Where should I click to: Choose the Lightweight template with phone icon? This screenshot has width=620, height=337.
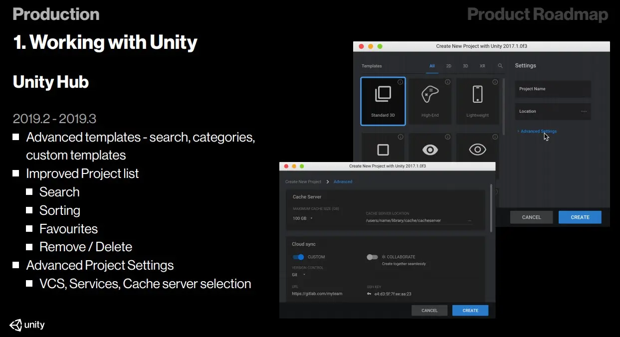(x=477, y=101)
